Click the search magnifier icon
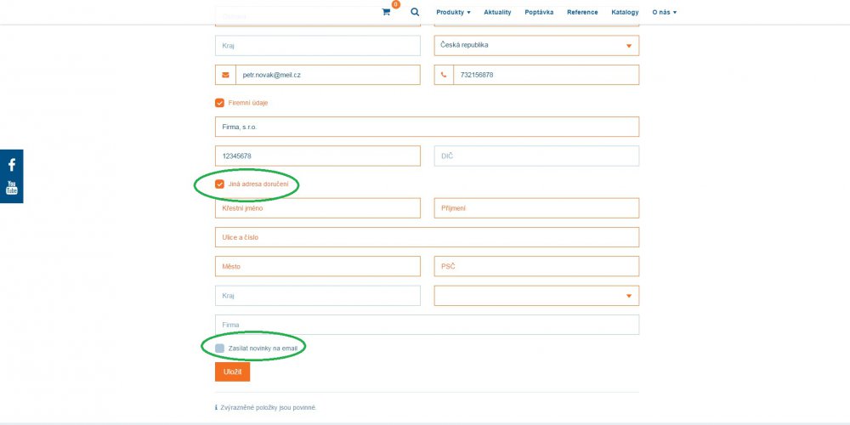The height and width of the screenshot is (425, 850). [415, 12]
